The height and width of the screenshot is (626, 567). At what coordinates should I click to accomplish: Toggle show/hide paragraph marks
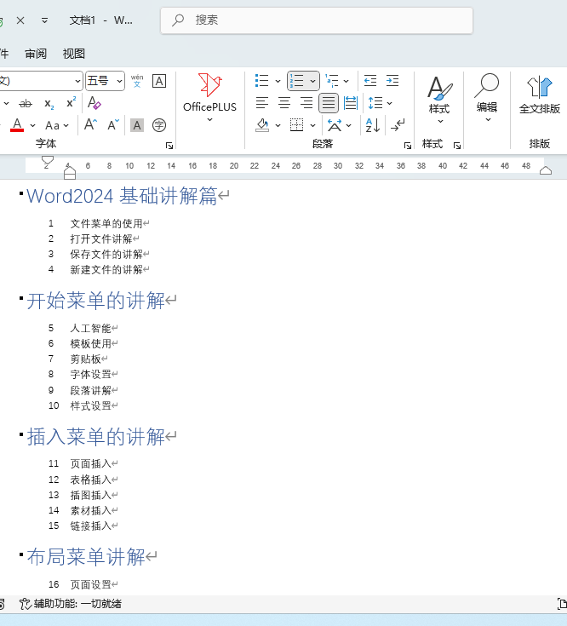[398, 125]
